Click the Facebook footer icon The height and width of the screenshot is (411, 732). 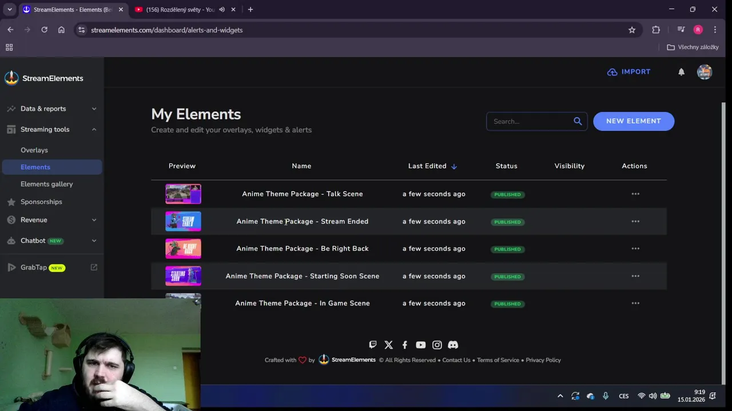pyautogui.click(x=405, y=345)
